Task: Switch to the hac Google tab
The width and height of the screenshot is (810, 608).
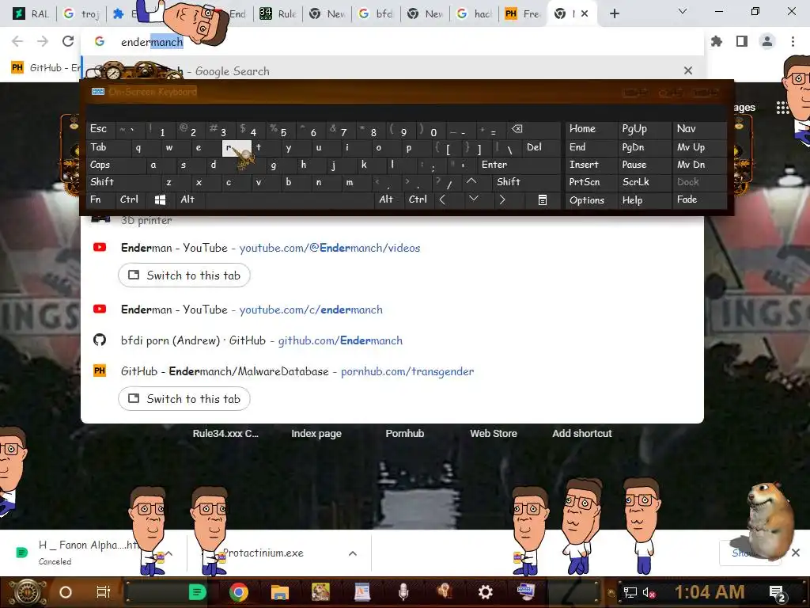Action: [x=475, y=13]
